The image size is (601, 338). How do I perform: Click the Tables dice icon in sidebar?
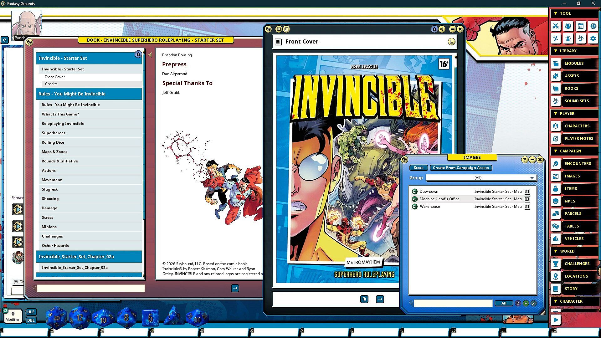tap(556, 226)
